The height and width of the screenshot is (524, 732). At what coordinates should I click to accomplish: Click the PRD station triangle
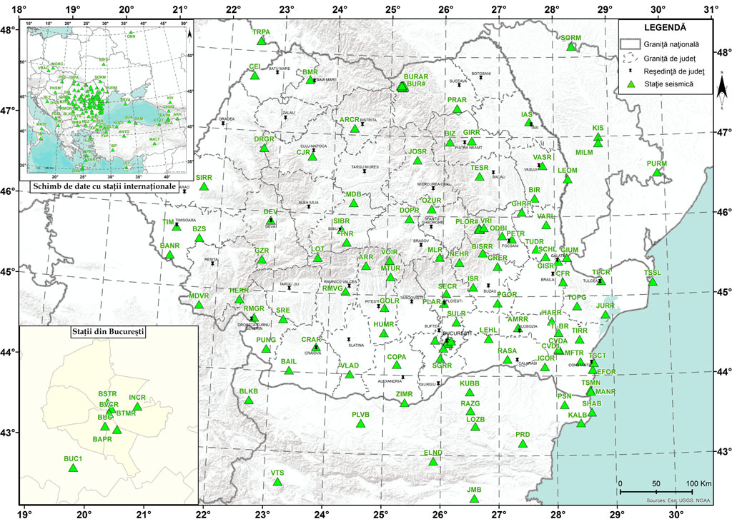(523, 444)
